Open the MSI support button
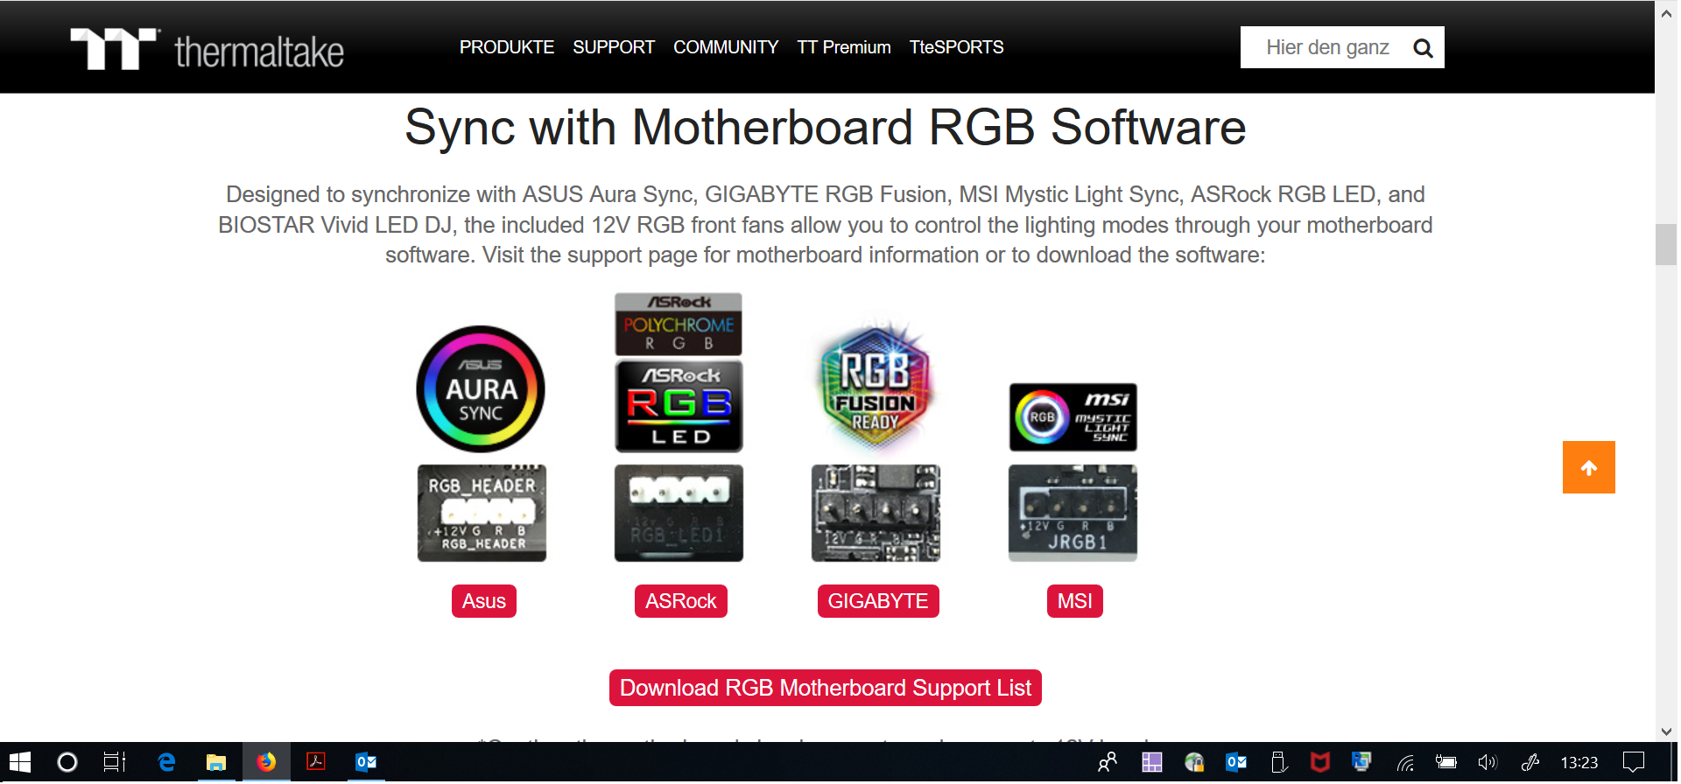Image resolution: width=1681 pixels, height=784 pixels. tap(1075, 601)
